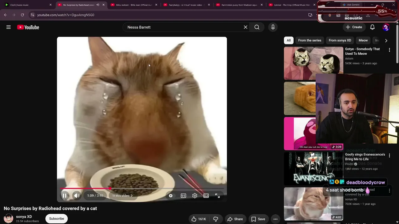399x224 pixels.
Task: Submit search with the magnifier button
Action: pos(257,27)
